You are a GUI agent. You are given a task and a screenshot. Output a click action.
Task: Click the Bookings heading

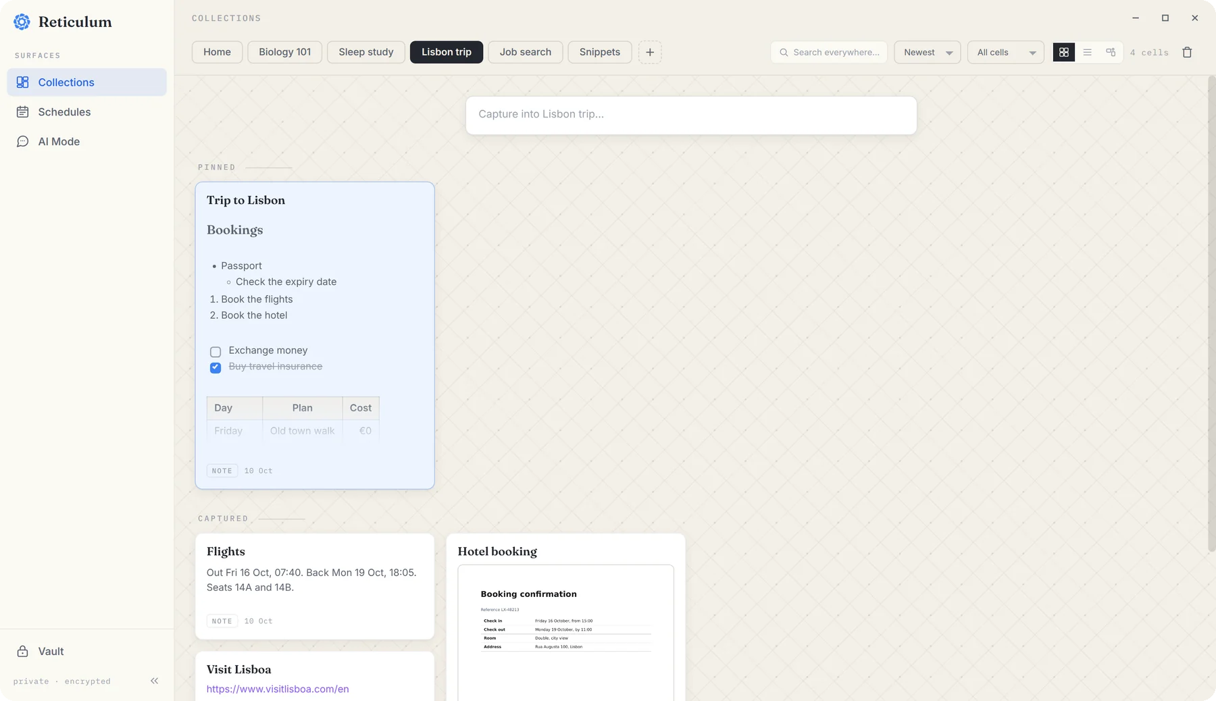(234, 230)
